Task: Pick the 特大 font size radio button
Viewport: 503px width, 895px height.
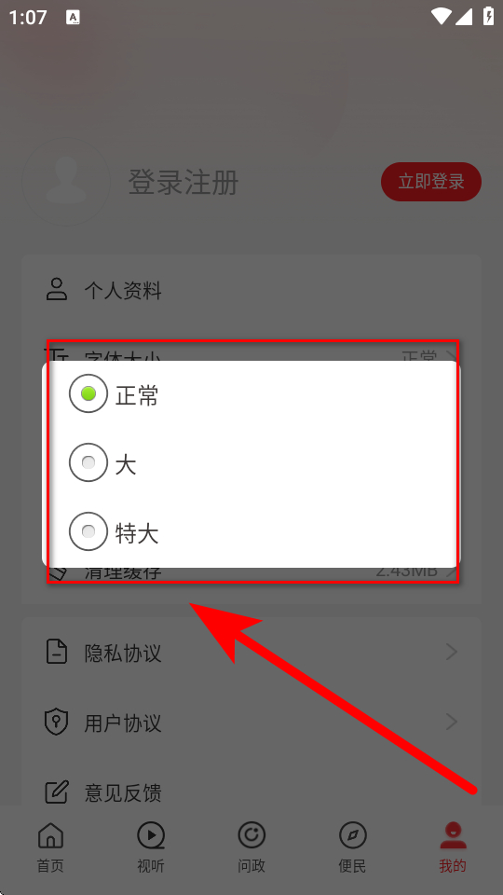Action: 88,532
